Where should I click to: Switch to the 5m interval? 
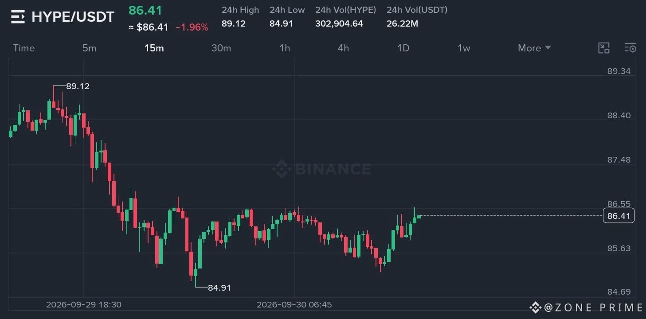[89, 48]
